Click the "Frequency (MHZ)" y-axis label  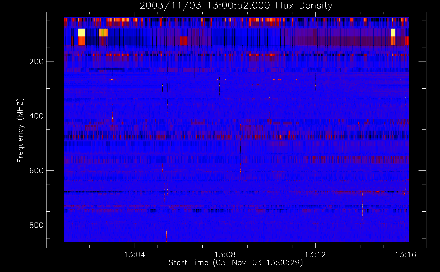(20, 131)
